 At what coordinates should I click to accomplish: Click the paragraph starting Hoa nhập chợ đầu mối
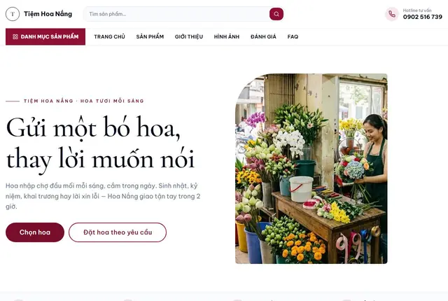(103, 196)
